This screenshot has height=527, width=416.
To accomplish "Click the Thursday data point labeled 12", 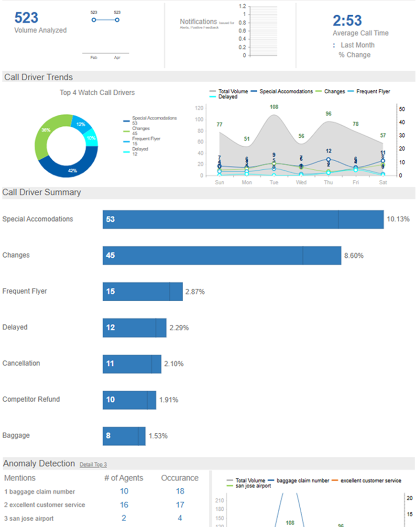I will coord(328,159).
